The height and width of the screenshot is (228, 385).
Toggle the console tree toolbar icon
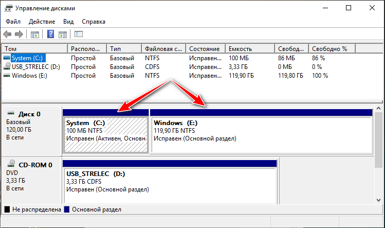(x=34, y=34)
